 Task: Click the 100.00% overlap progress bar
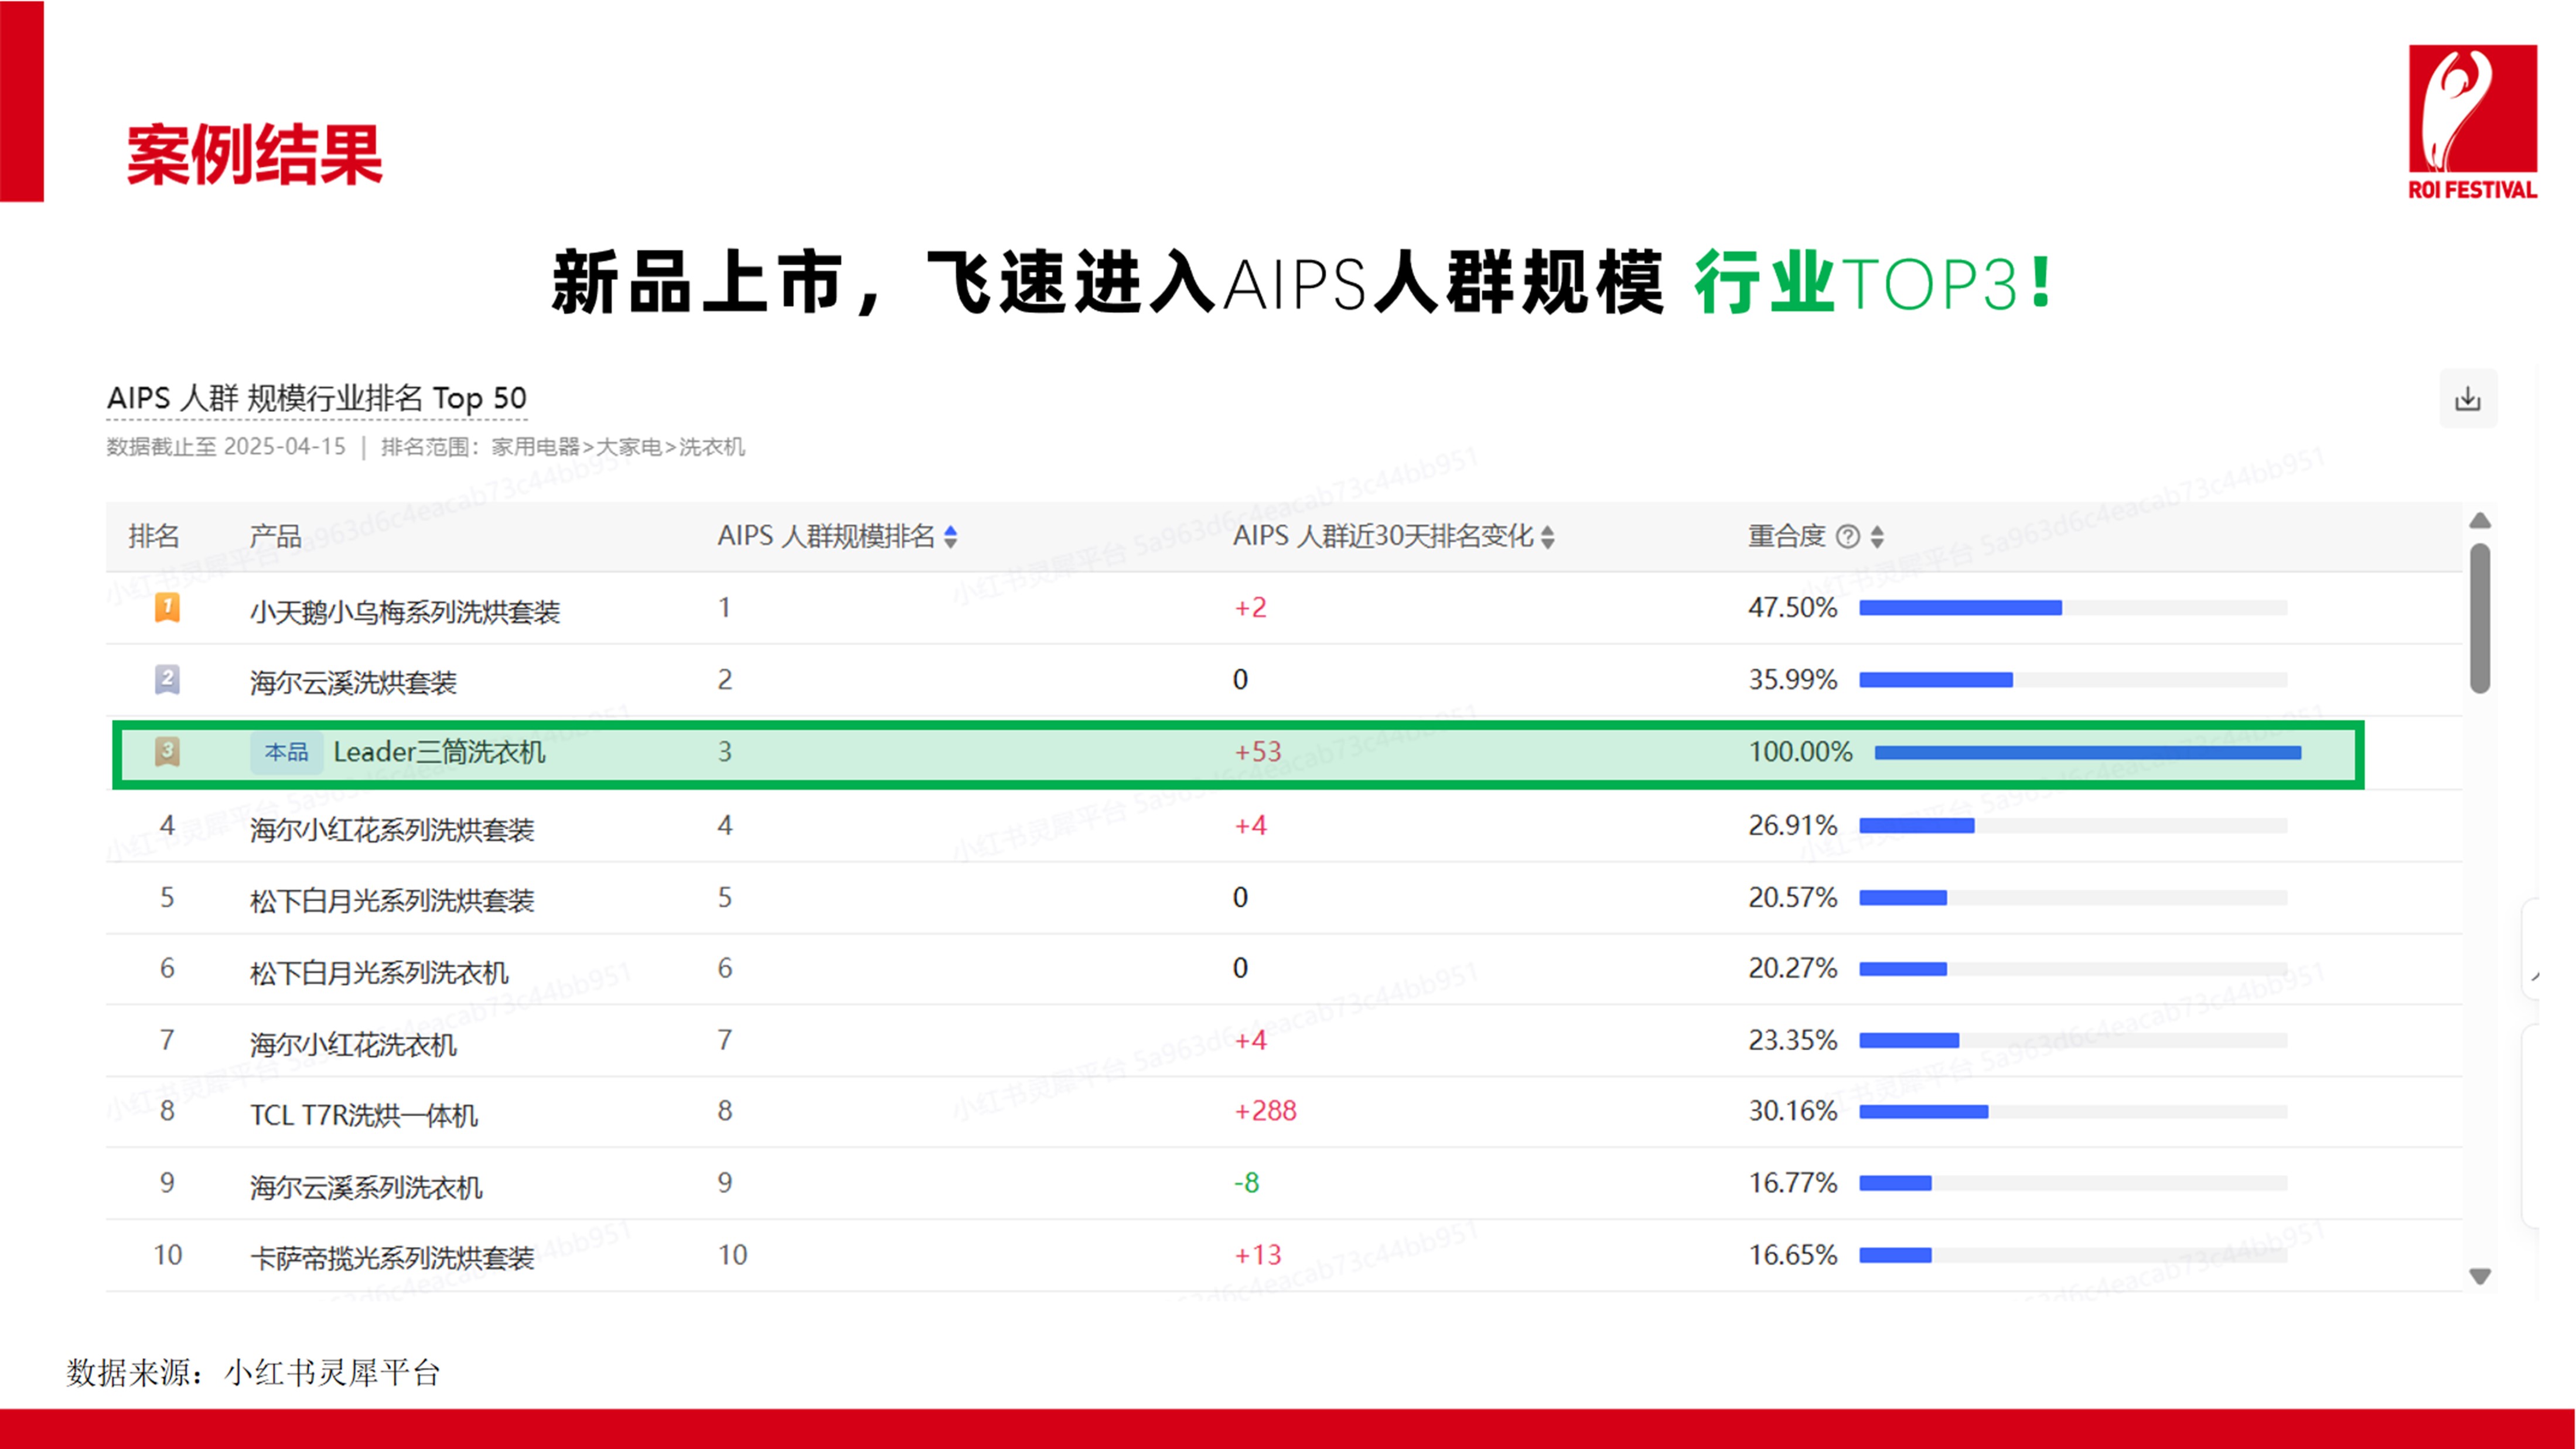pyautogui.click(x=2087, y=752)
